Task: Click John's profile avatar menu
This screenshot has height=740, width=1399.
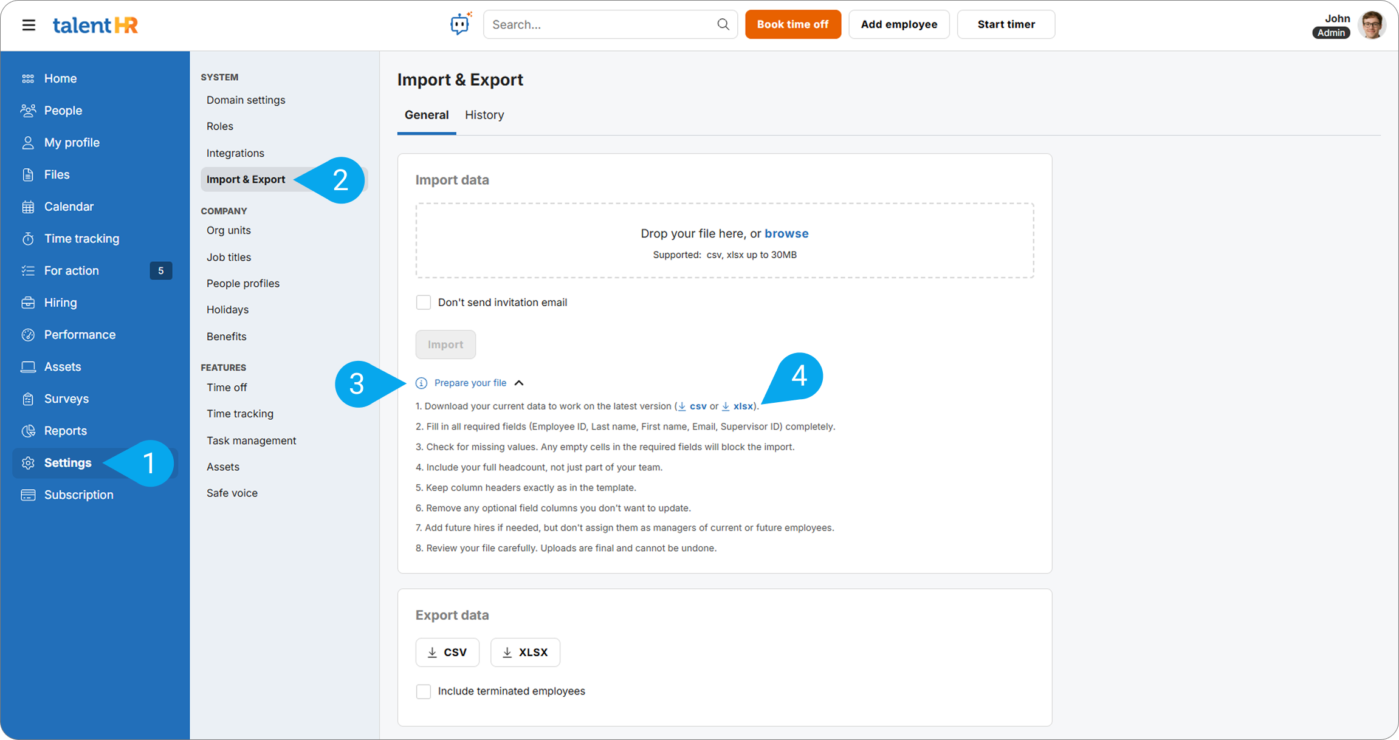Action: (x=1372, y=25)
